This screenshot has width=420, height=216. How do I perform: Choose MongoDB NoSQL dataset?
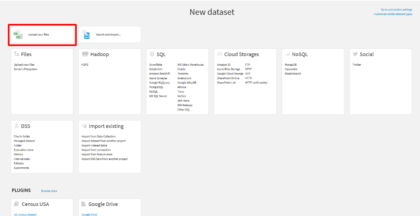point(291,65)
